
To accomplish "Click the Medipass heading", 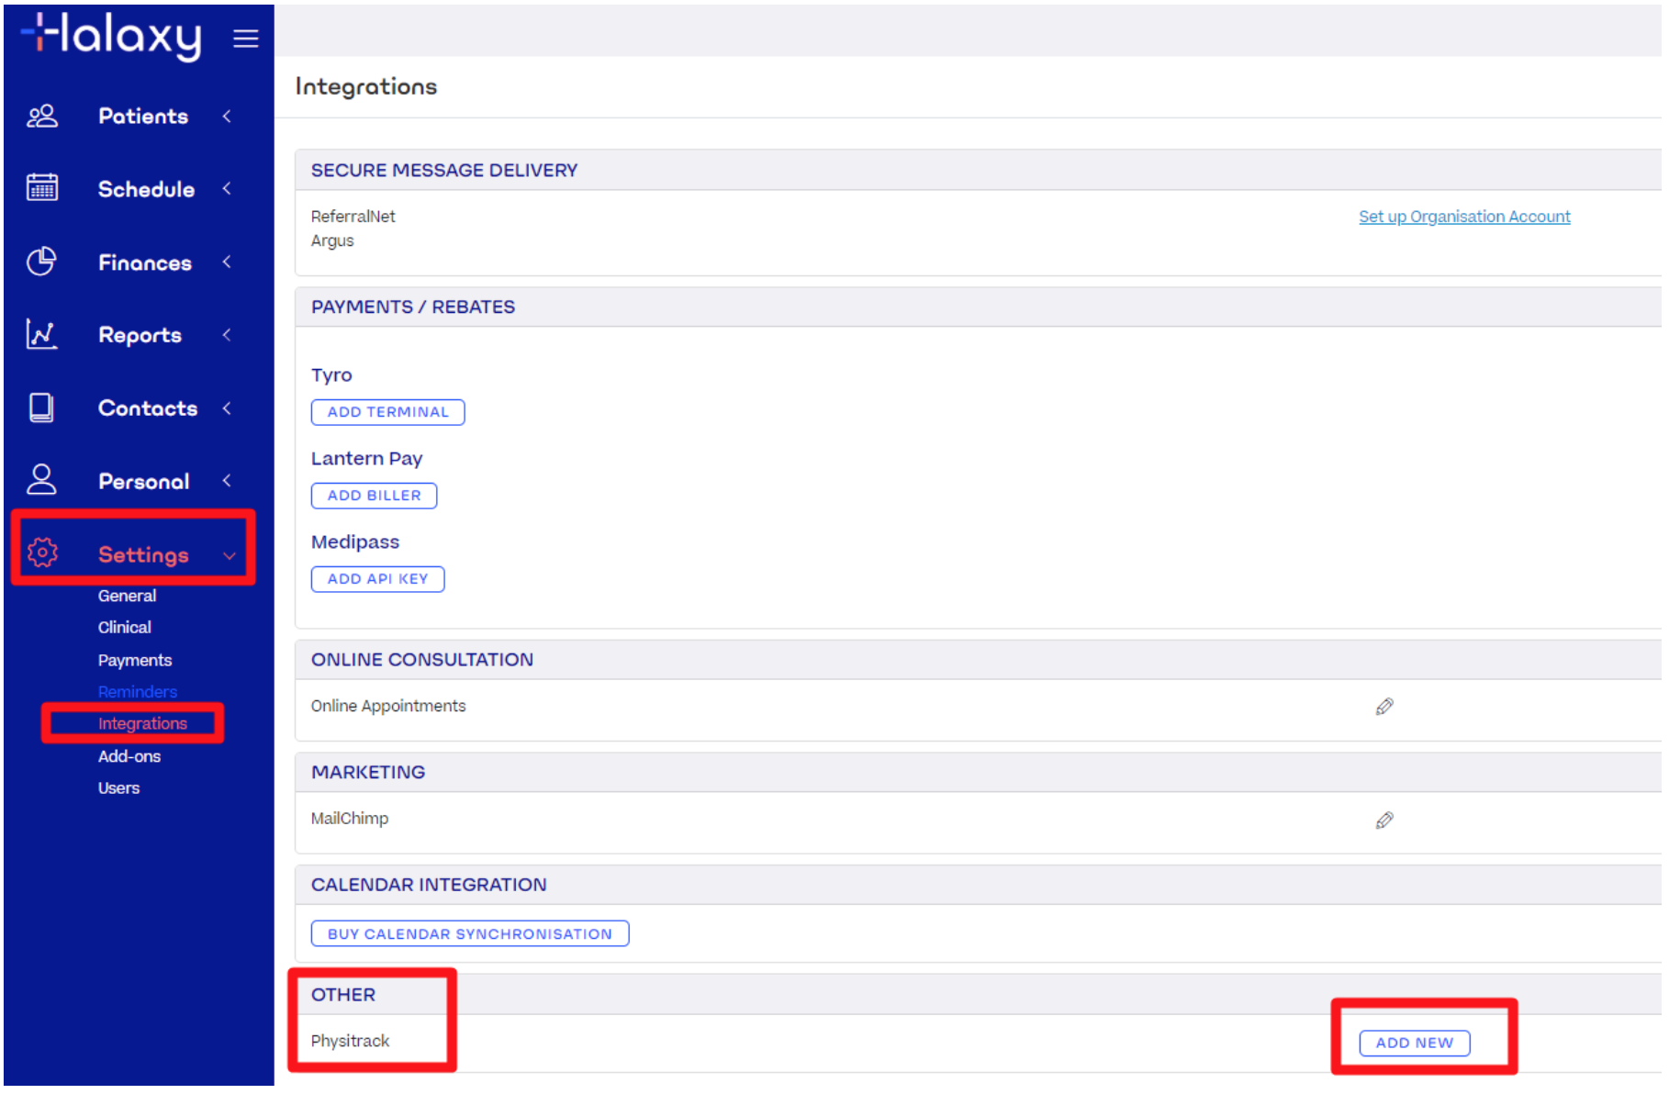I will click(354, 541).
